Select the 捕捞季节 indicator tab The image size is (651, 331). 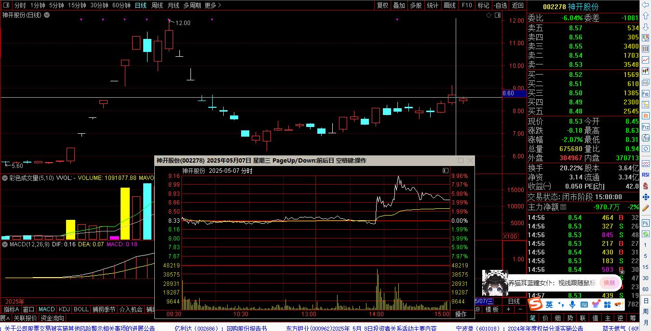(x=104, y=309)
